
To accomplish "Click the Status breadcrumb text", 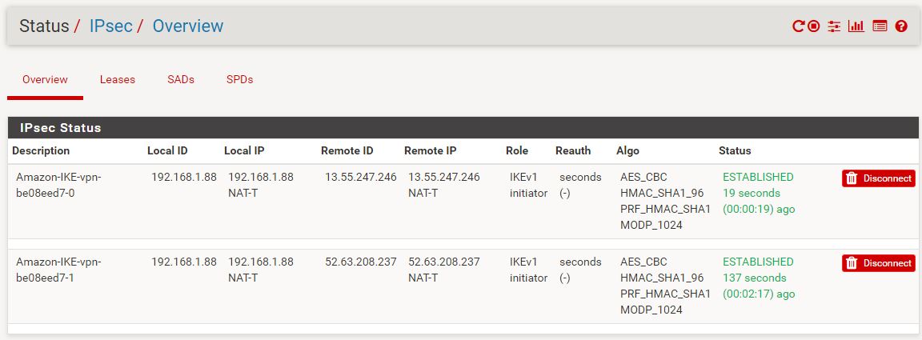I will 44,26.
